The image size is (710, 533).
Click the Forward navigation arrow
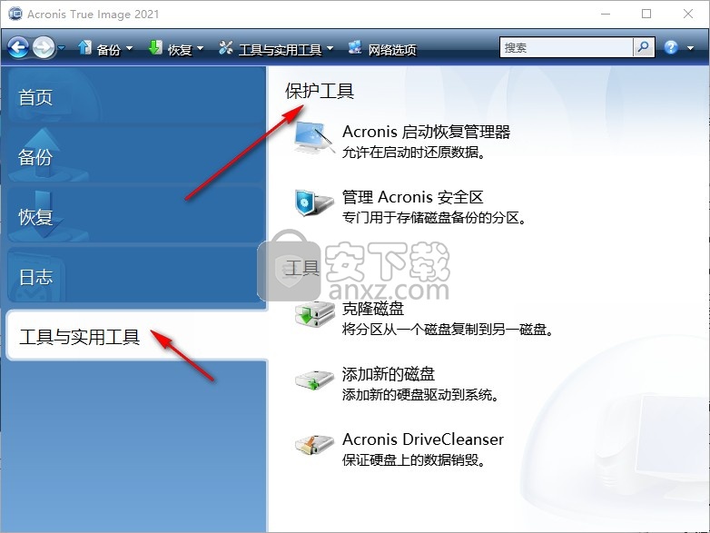(44, 47)
